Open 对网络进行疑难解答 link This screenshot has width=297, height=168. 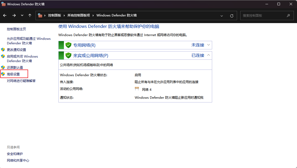pos(21,81)
